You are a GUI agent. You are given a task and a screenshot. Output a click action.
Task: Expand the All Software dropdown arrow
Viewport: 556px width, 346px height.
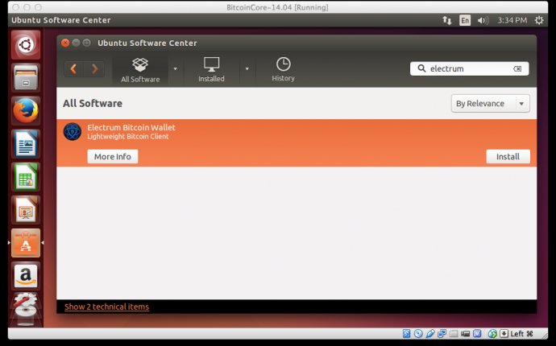175,68
